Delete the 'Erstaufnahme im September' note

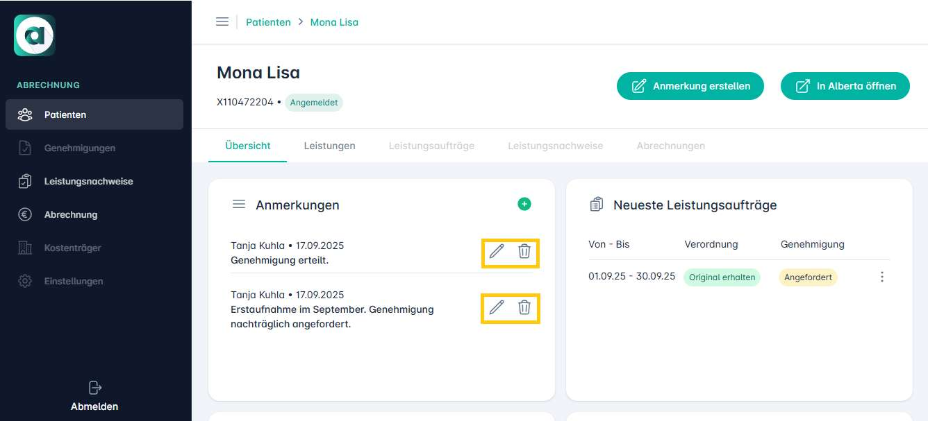click(524, 307)
